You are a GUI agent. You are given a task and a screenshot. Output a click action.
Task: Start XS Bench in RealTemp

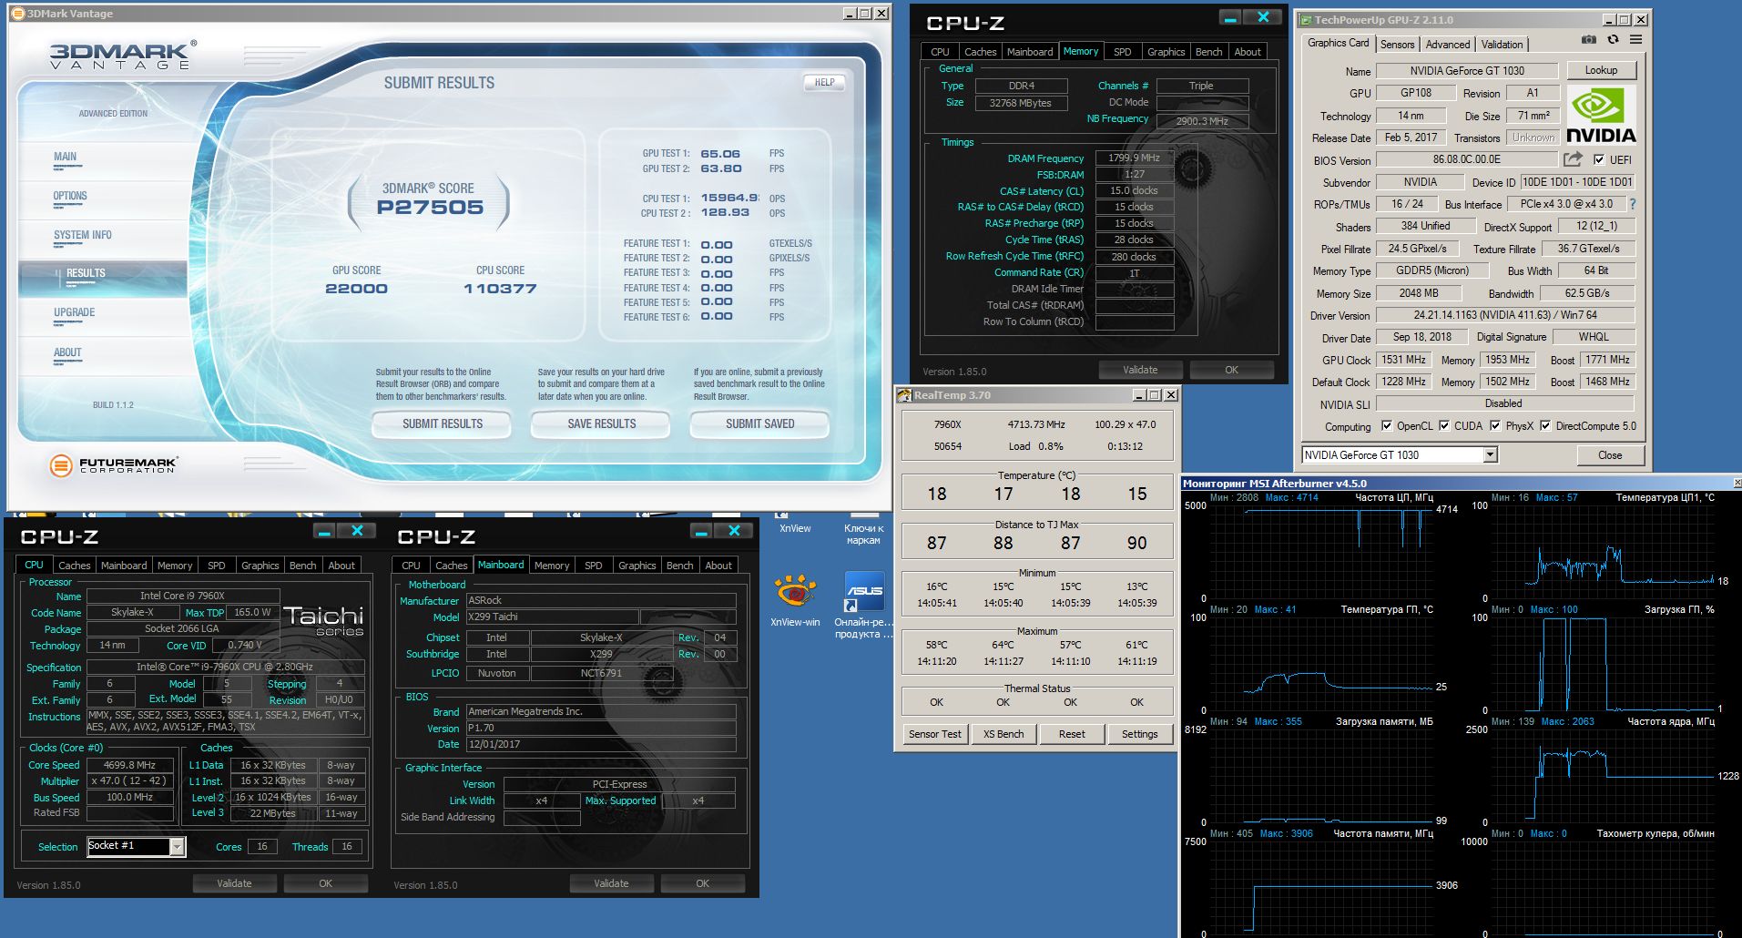[1003, 734]
